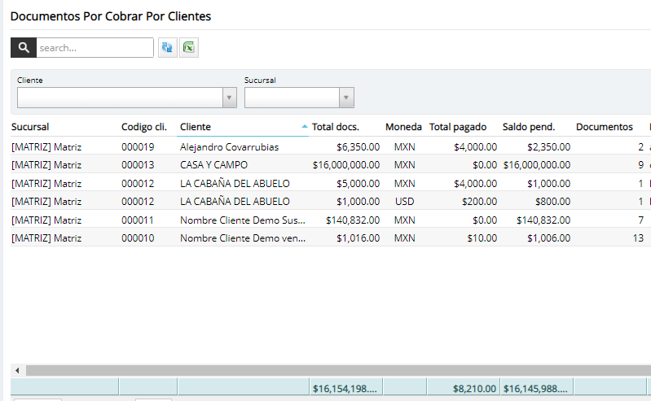Sort by Total docs. column header
The image size is (651, 401).
coord(335,127)
